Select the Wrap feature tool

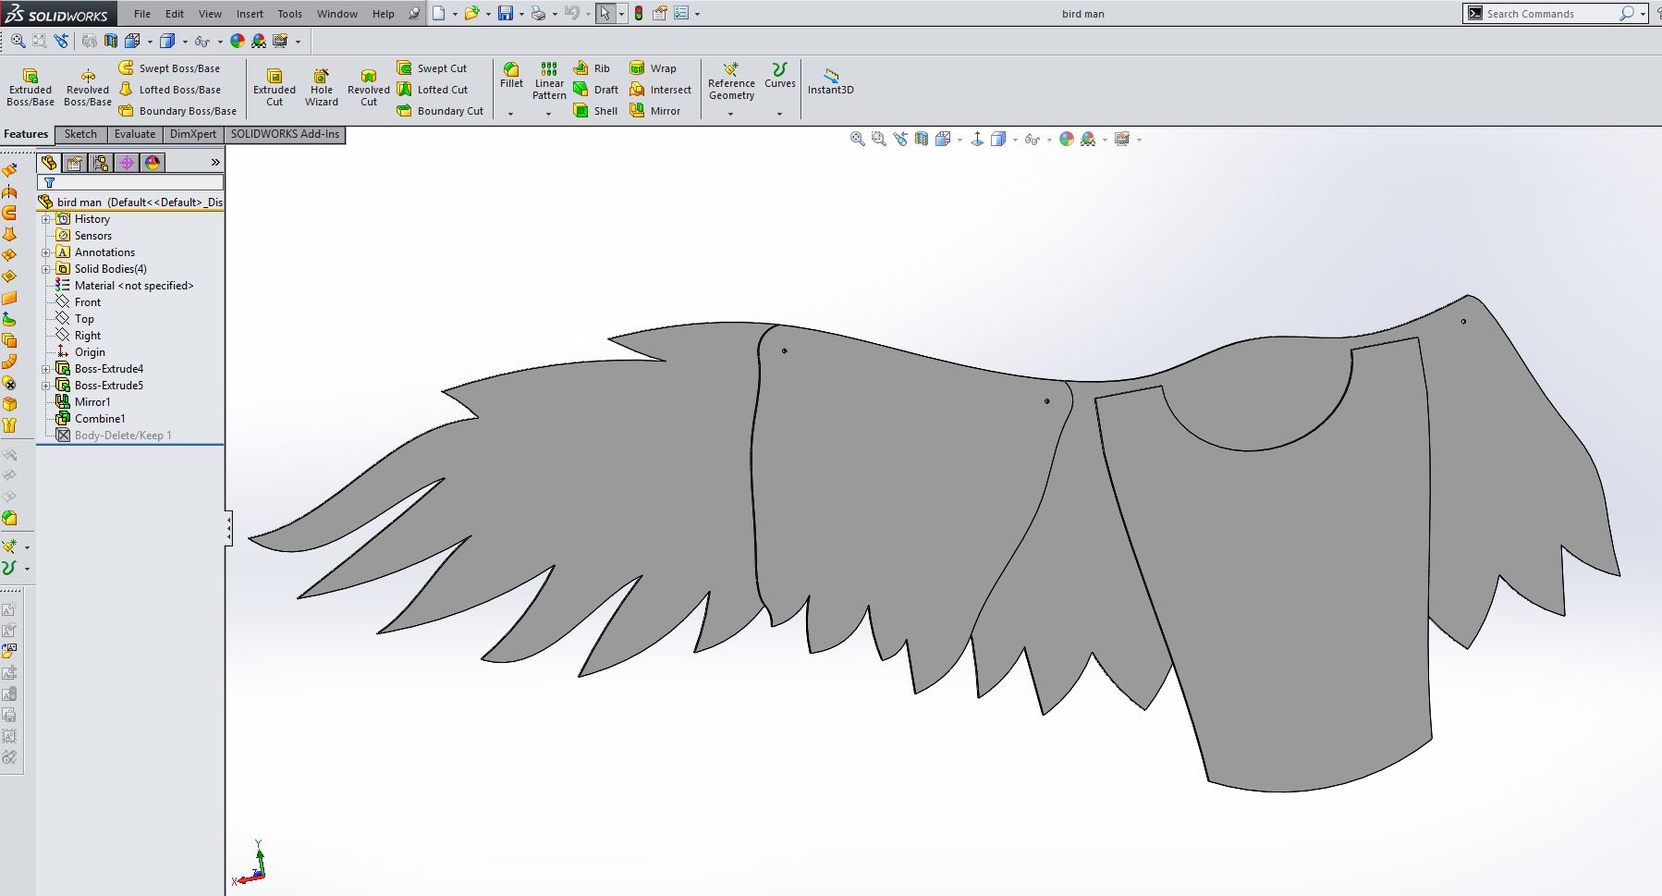coord(653,68)
